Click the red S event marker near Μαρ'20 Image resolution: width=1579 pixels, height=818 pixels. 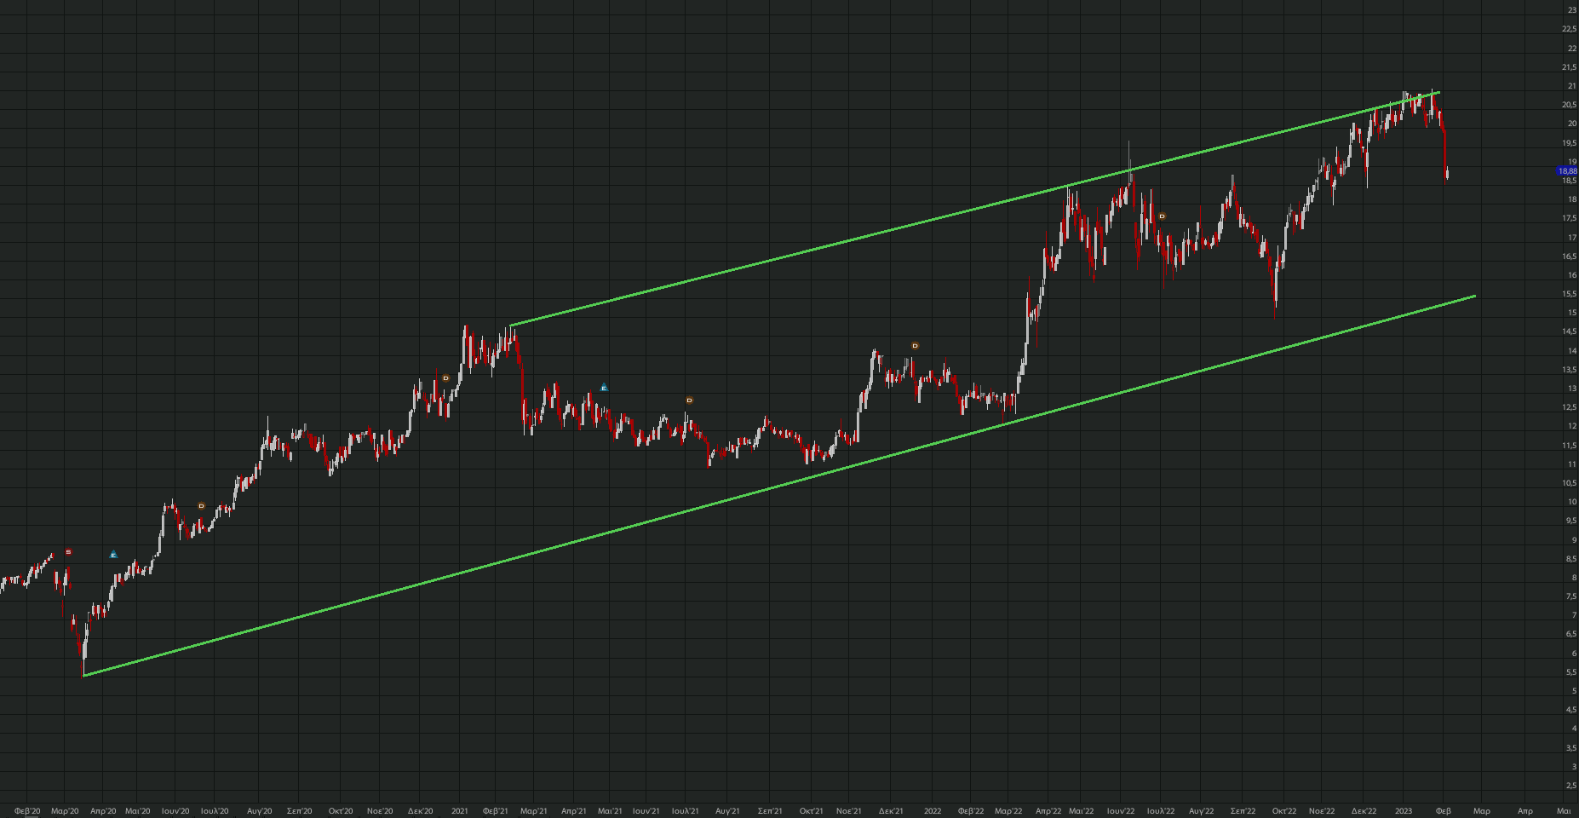pyautogui.click(x=69, y=552)
